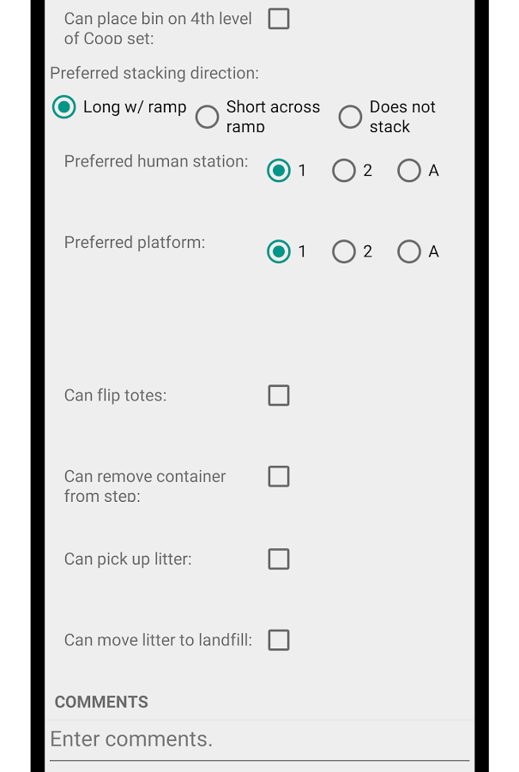This screenshot has width=519, height=772.
Task: Set preferred human station to 1
Action: [x=279, y=171]
